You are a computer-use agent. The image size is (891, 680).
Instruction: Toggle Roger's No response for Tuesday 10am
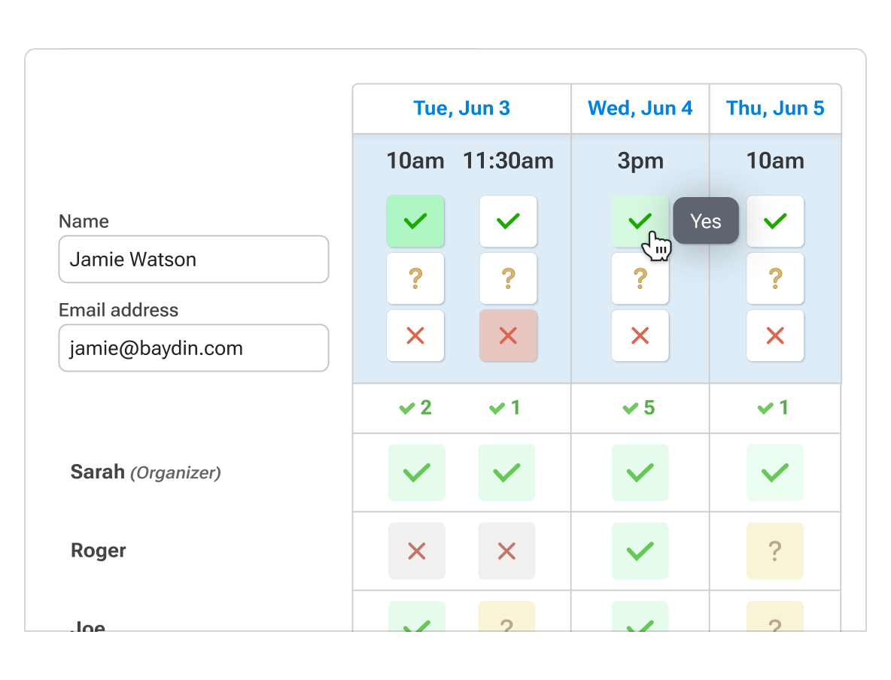point(416,551)
